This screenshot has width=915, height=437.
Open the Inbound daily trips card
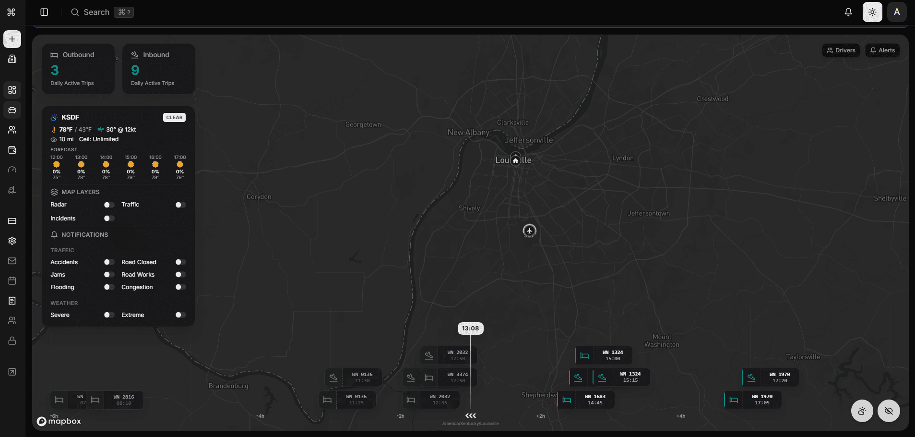tap(159, 69)
